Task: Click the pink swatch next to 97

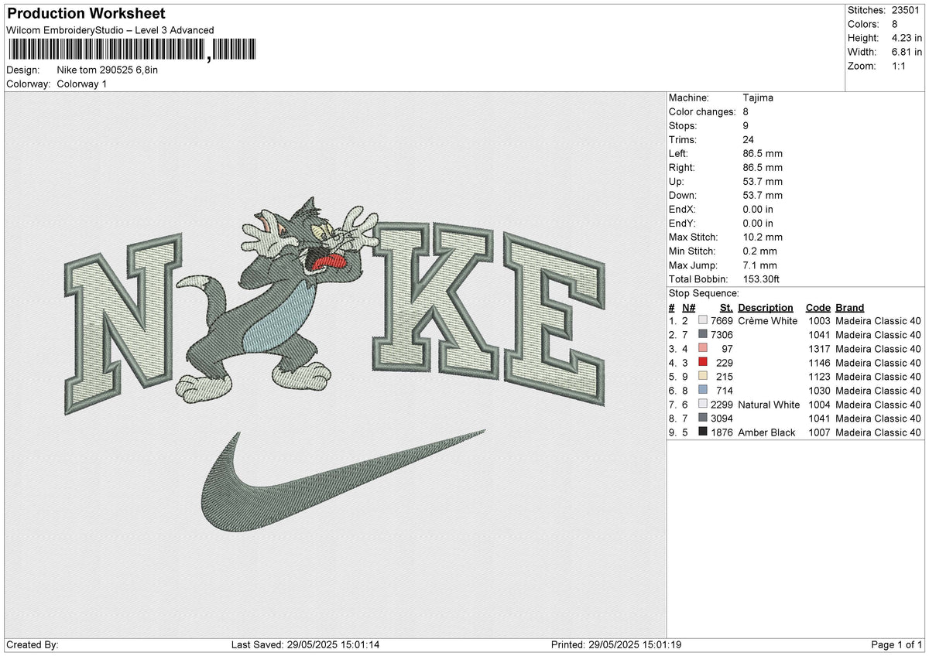Action: (703, 348)
